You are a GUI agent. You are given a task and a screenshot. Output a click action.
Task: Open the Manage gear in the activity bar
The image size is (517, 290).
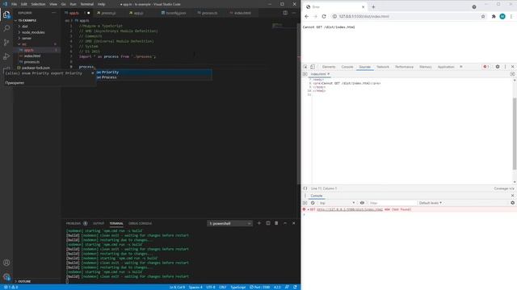(x=6, y=277)
